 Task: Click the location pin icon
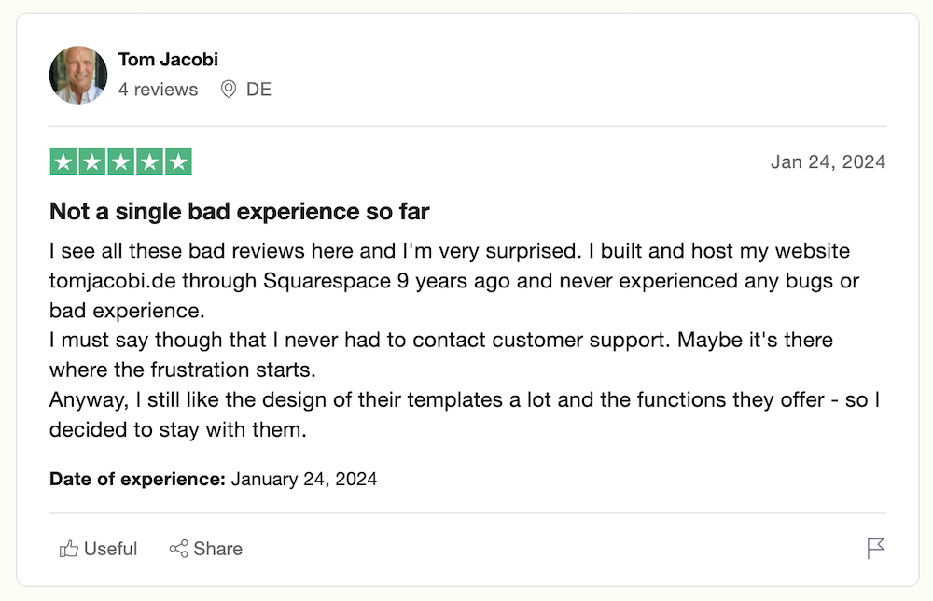click(x=228, y=90)
